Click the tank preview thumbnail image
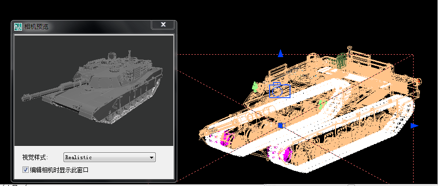This screenshot has height=186, width=438. 94,90
